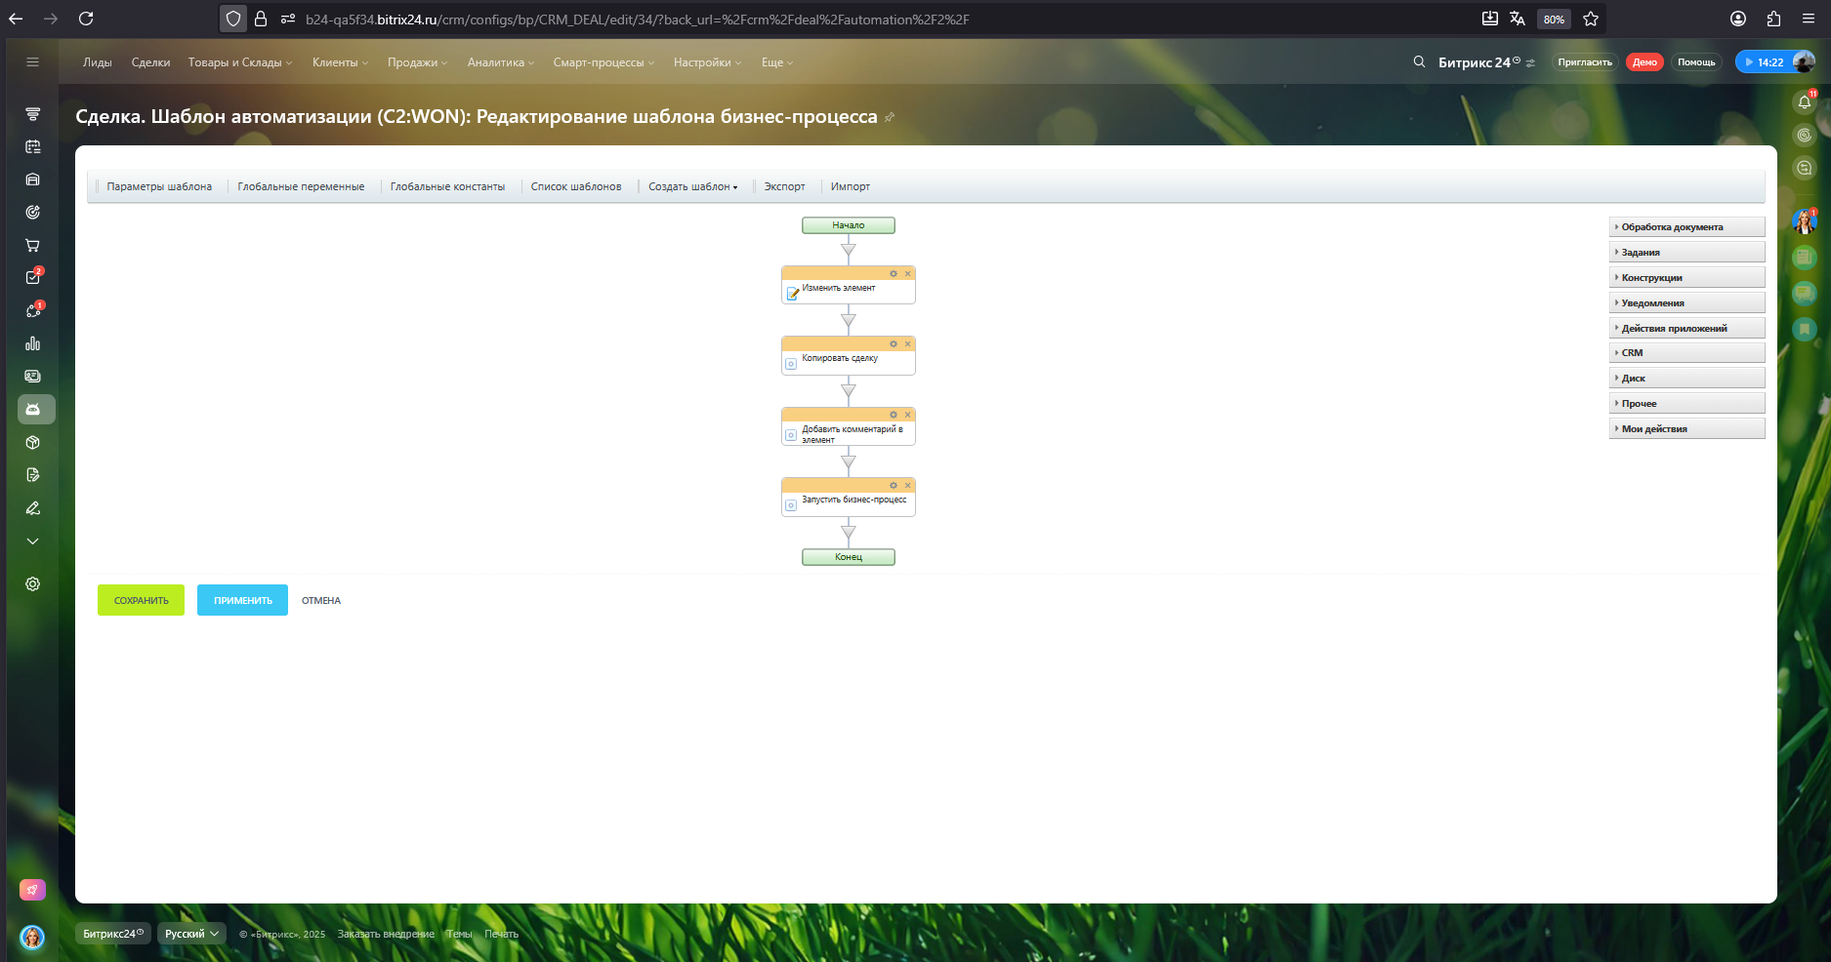Click the green 'Сохранить' button

pos(141,600)
